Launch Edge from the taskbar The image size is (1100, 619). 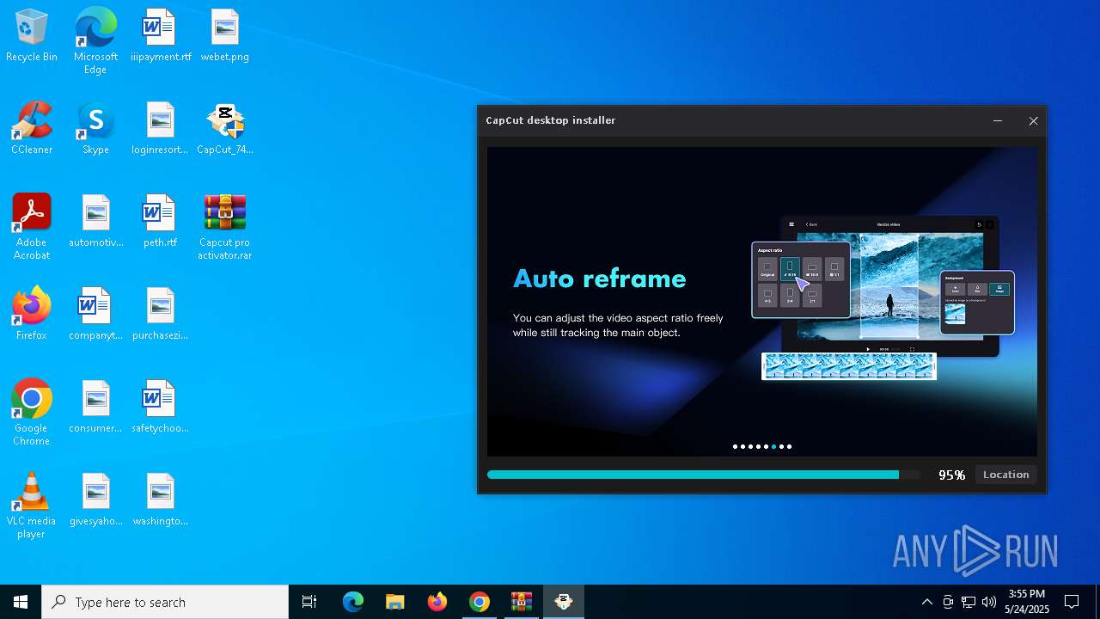click(x=353, y=602)
